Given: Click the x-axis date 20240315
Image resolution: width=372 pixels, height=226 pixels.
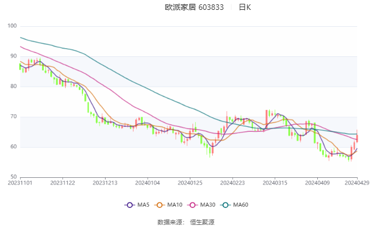Looking at the screenshot, I should click(x=275, y=183).
